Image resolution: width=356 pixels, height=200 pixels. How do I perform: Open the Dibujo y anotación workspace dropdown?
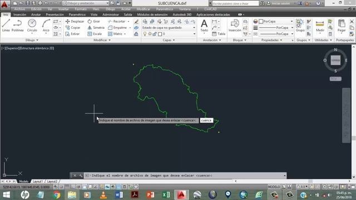86,3
